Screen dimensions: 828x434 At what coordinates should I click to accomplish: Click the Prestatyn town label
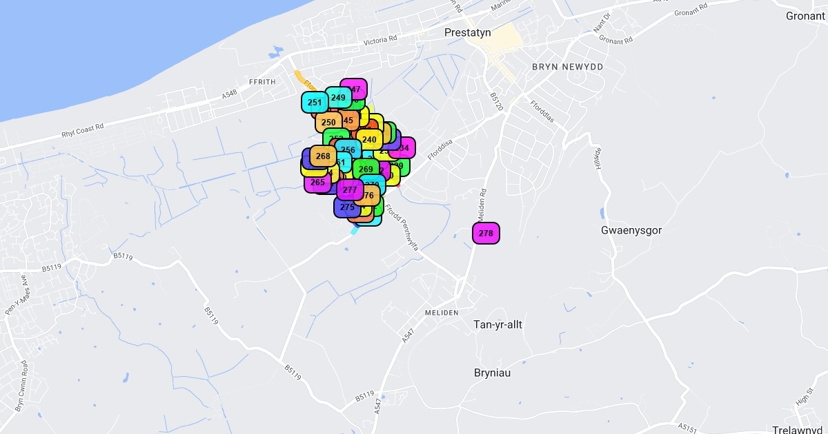click(467, 32)
